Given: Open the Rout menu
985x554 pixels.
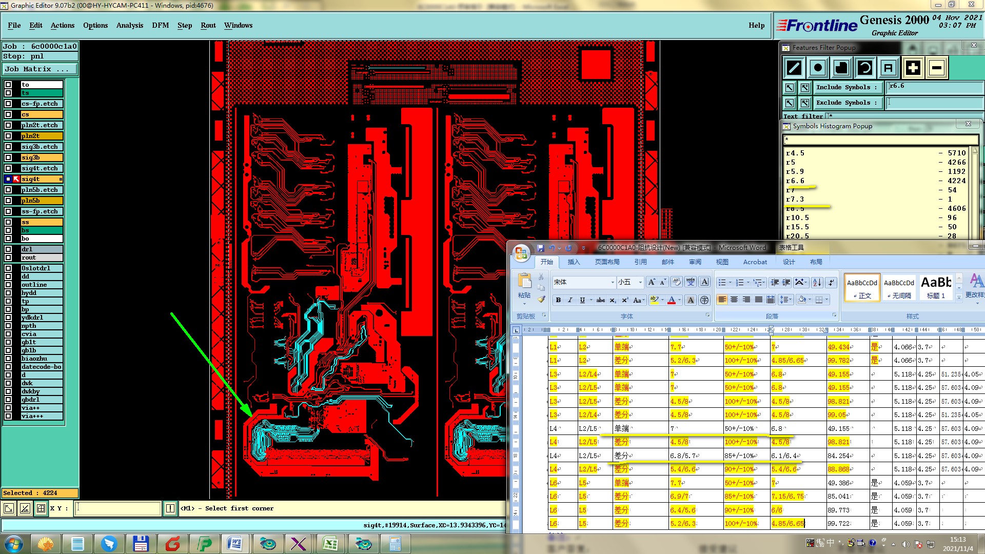Looking at the screenshot, I should 208,25.
